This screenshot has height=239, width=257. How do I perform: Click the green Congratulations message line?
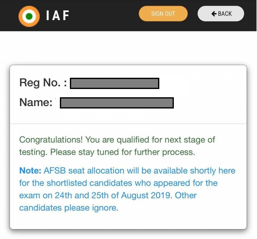117,140
